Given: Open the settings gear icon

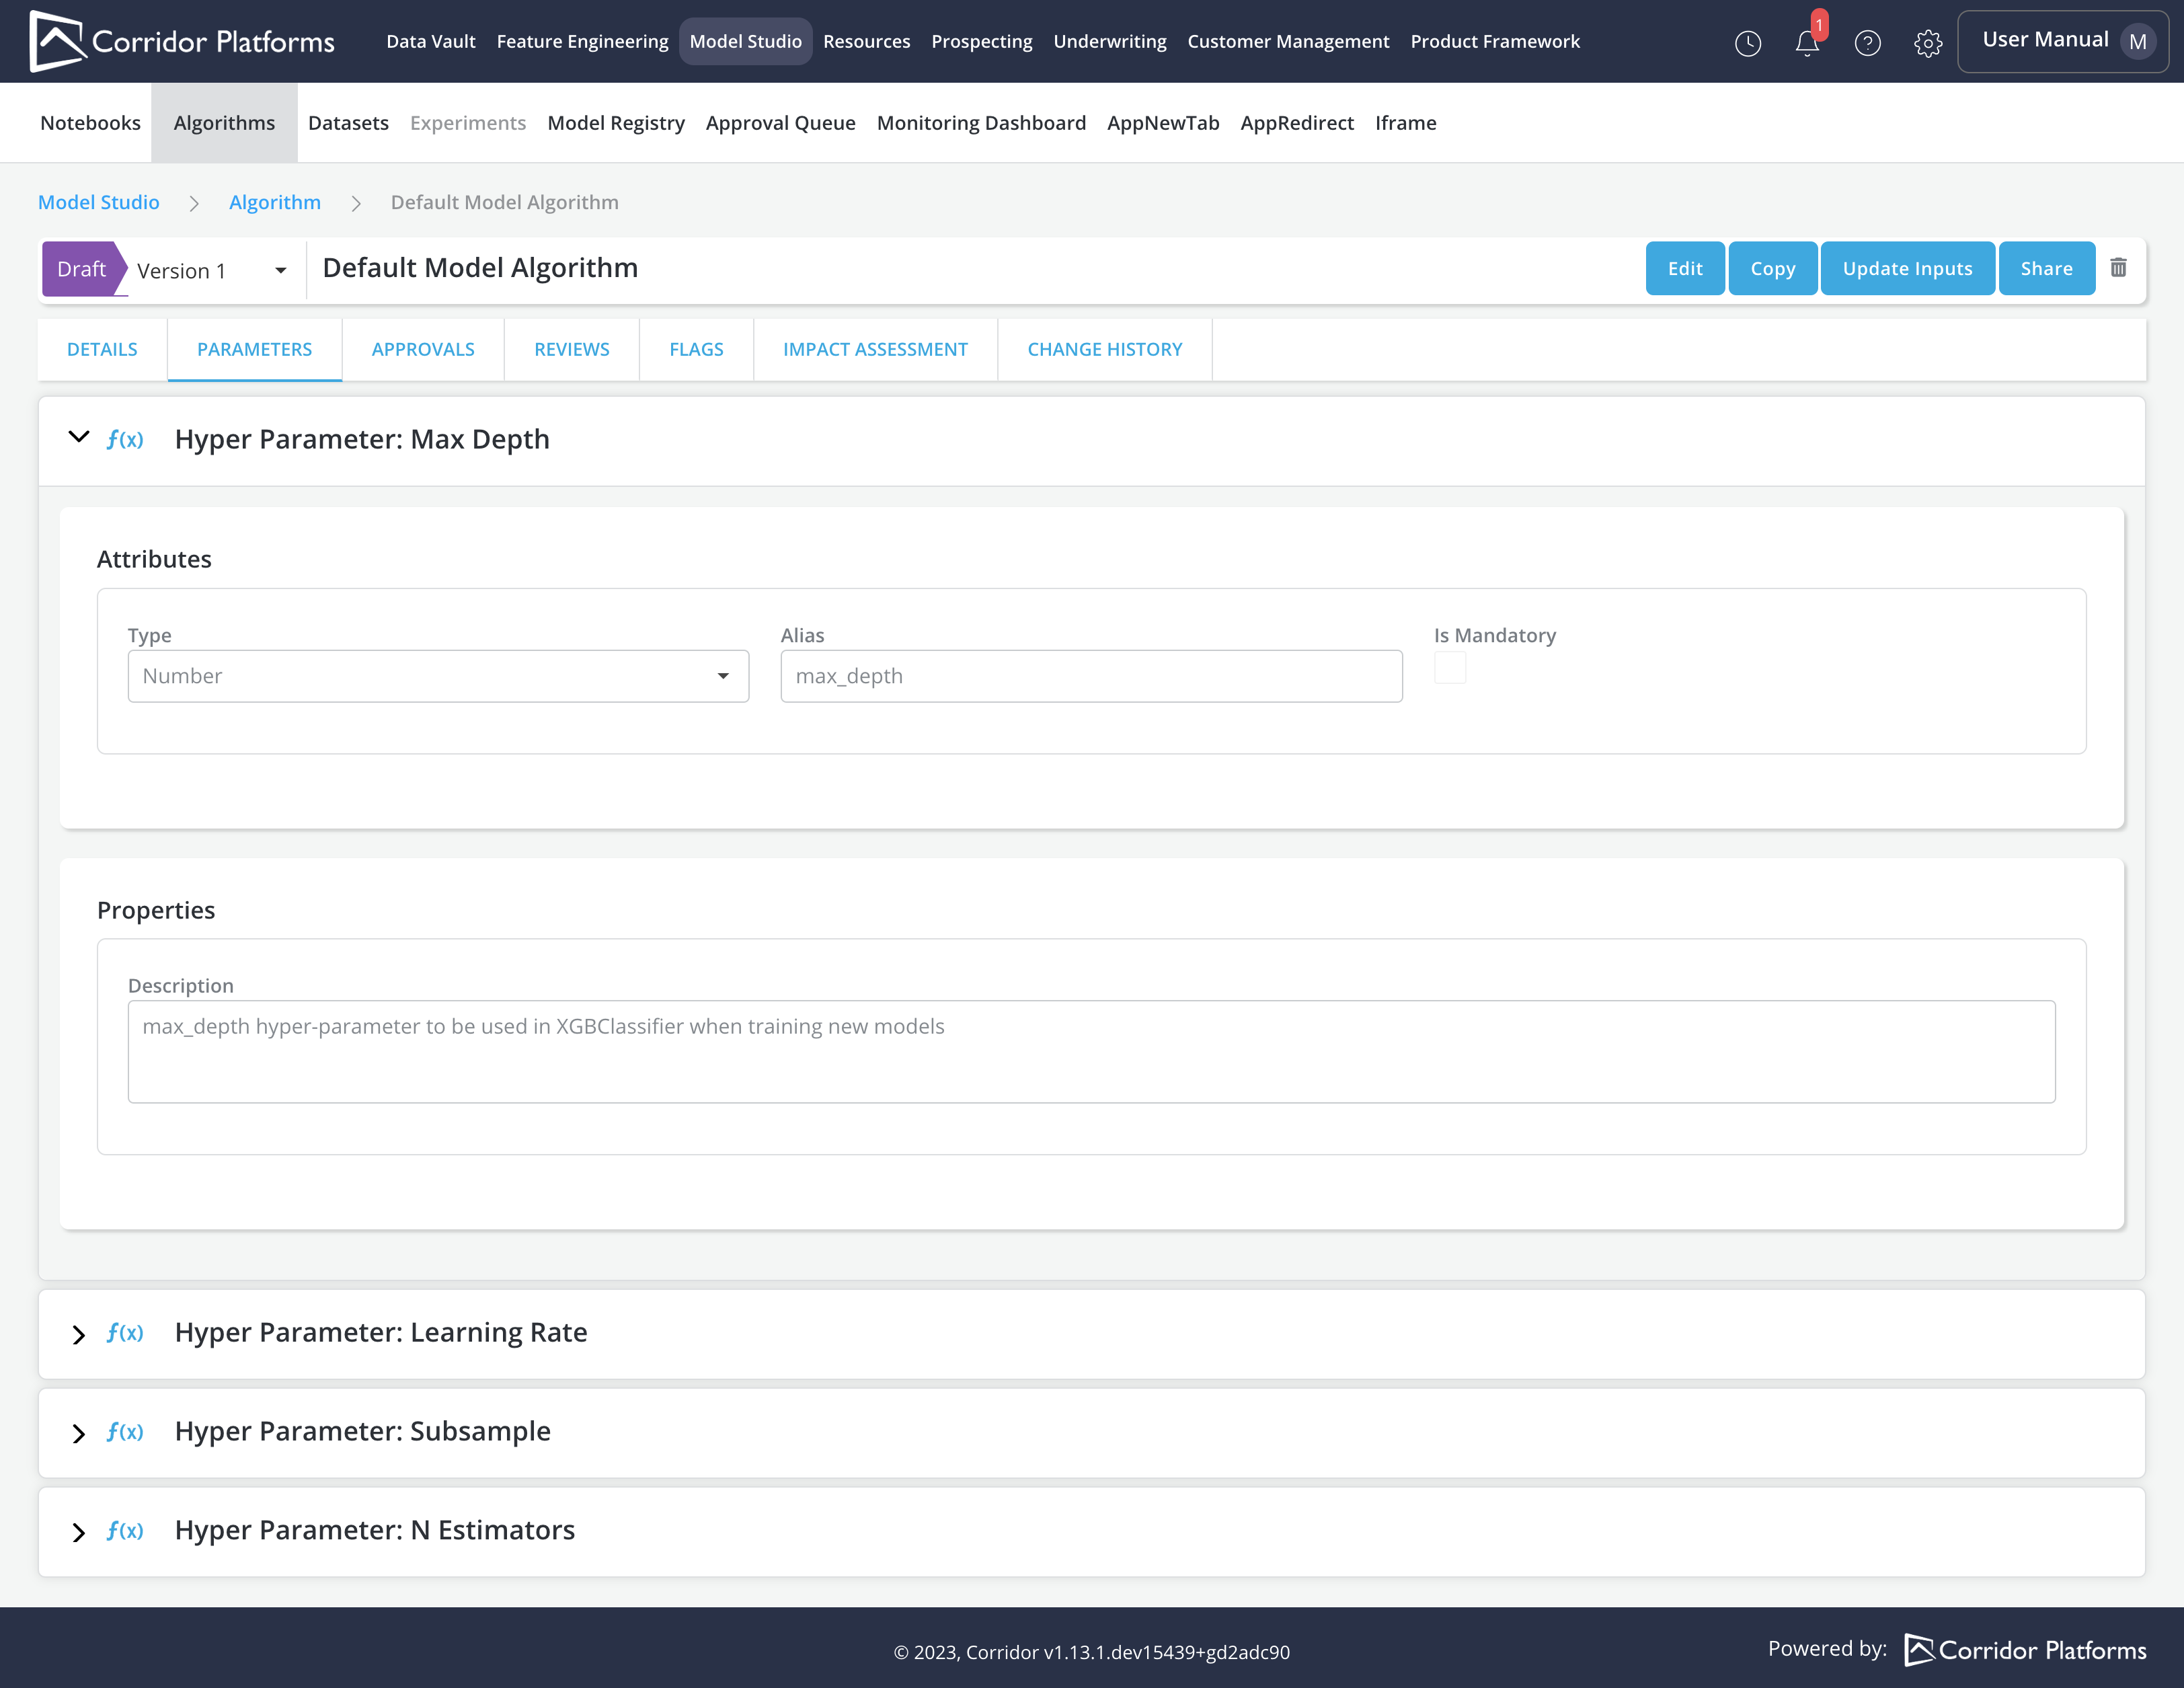Looking at the screenshot, I should pos(1927,42).
